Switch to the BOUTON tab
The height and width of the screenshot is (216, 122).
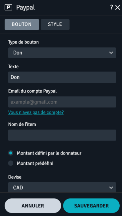pos(22,24)
